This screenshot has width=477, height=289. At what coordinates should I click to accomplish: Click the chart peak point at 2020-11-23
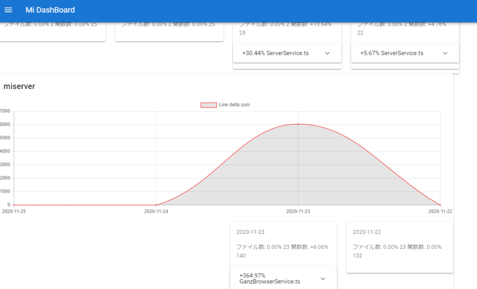298,124
